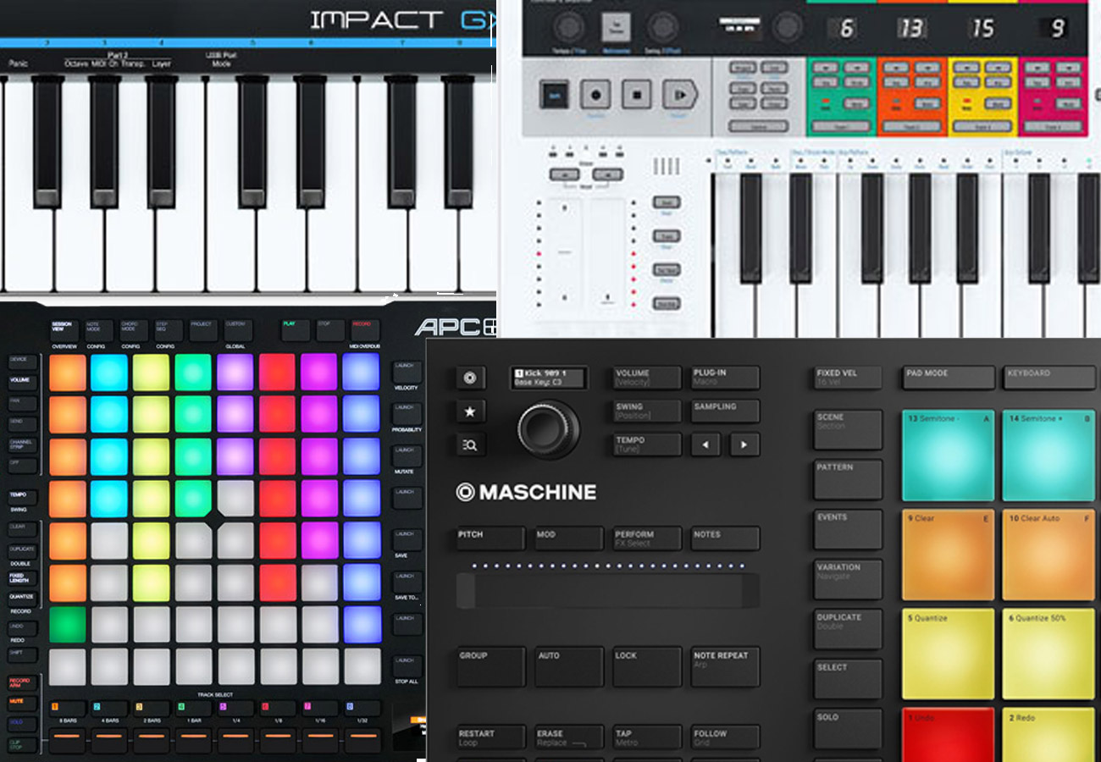This screenshot has width=1101, height=762.
Task: Tap Maschine pad 6 Quantize 50%
Action: tap(1048, 654)
